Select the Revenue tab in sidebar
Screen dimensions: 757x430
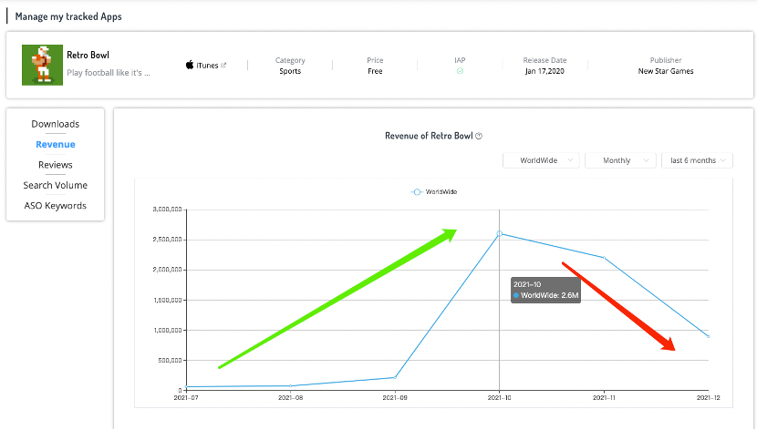[56, 145]
